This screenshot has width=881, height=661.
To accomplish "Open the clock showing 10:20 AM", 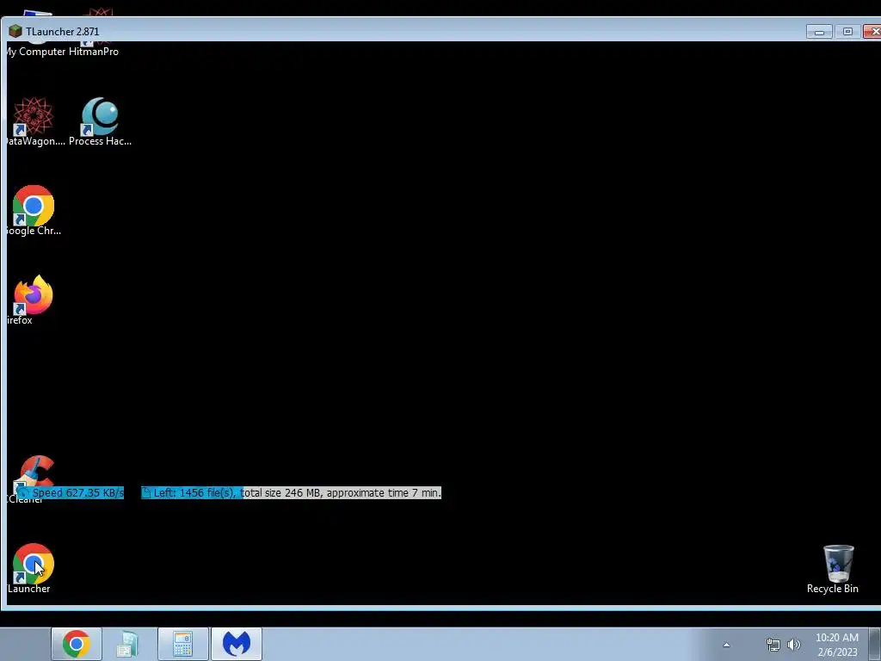I will tap(837, 645).
